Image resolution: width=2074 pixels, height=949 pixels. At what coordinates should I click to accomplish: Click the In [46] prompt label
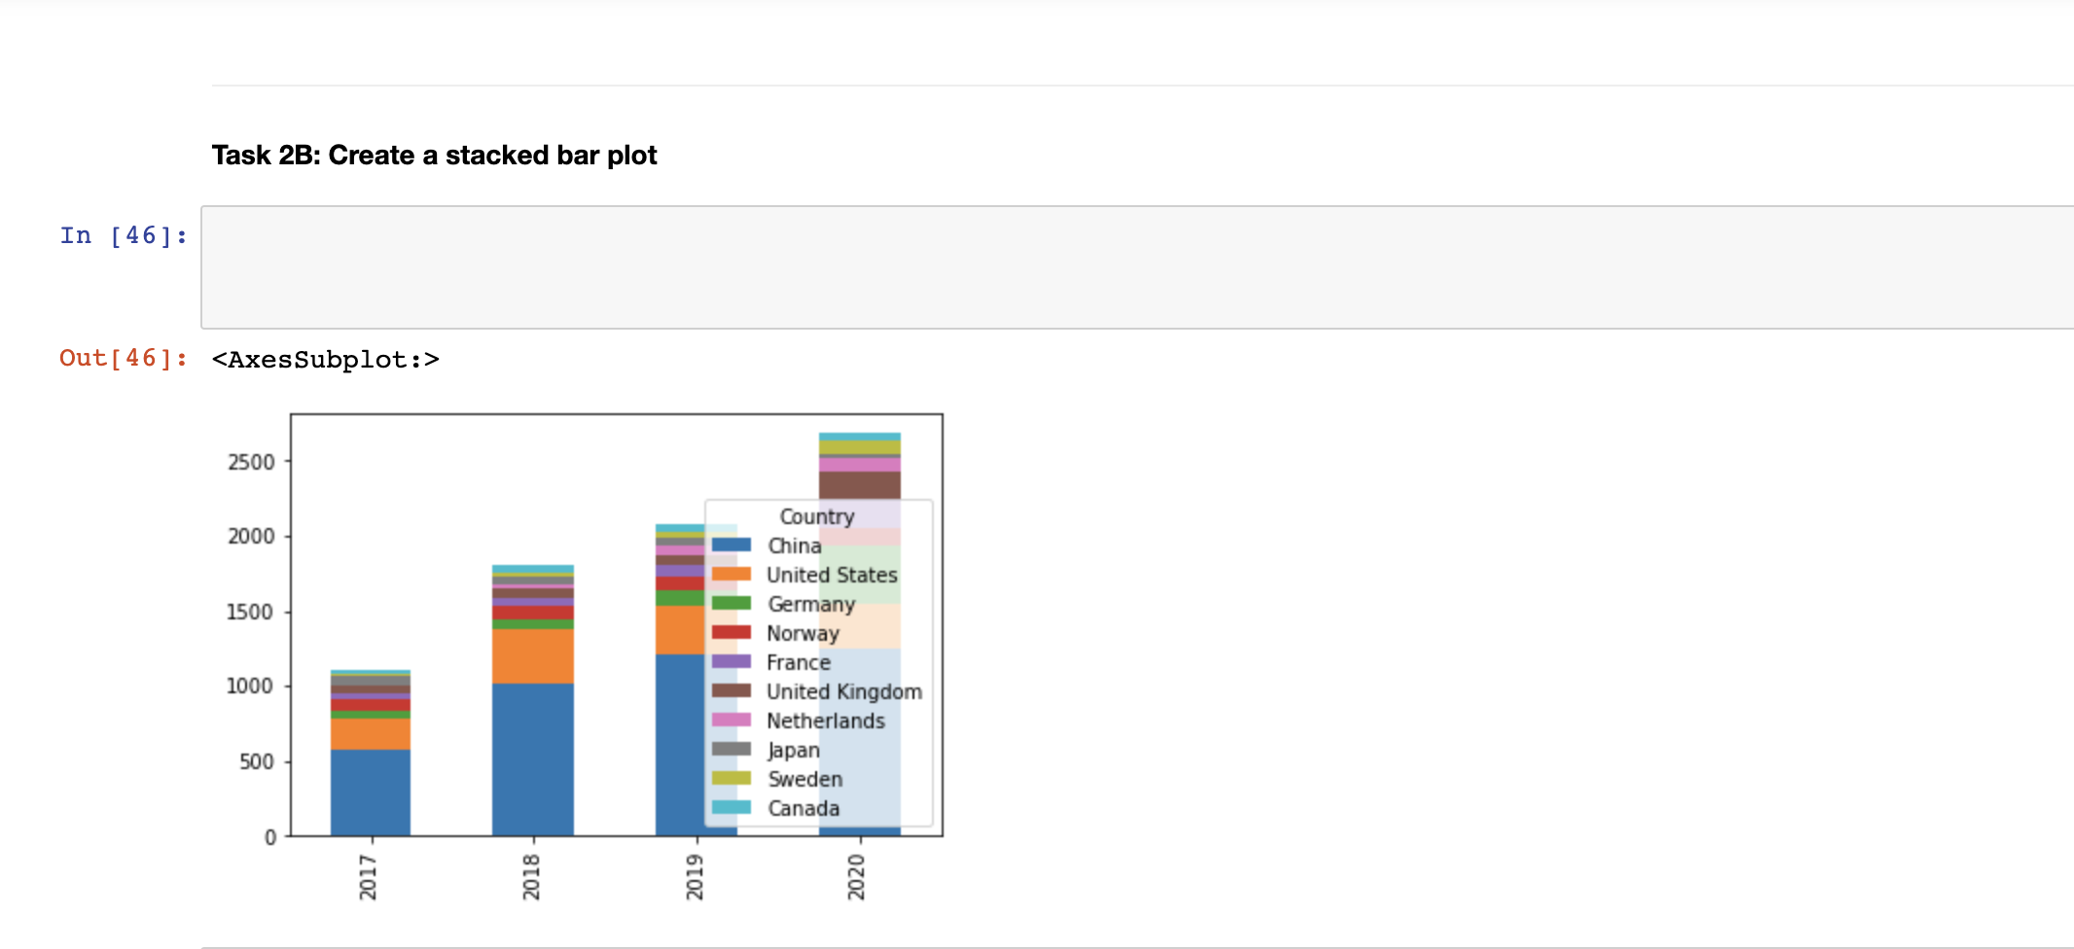pos(123,234)
